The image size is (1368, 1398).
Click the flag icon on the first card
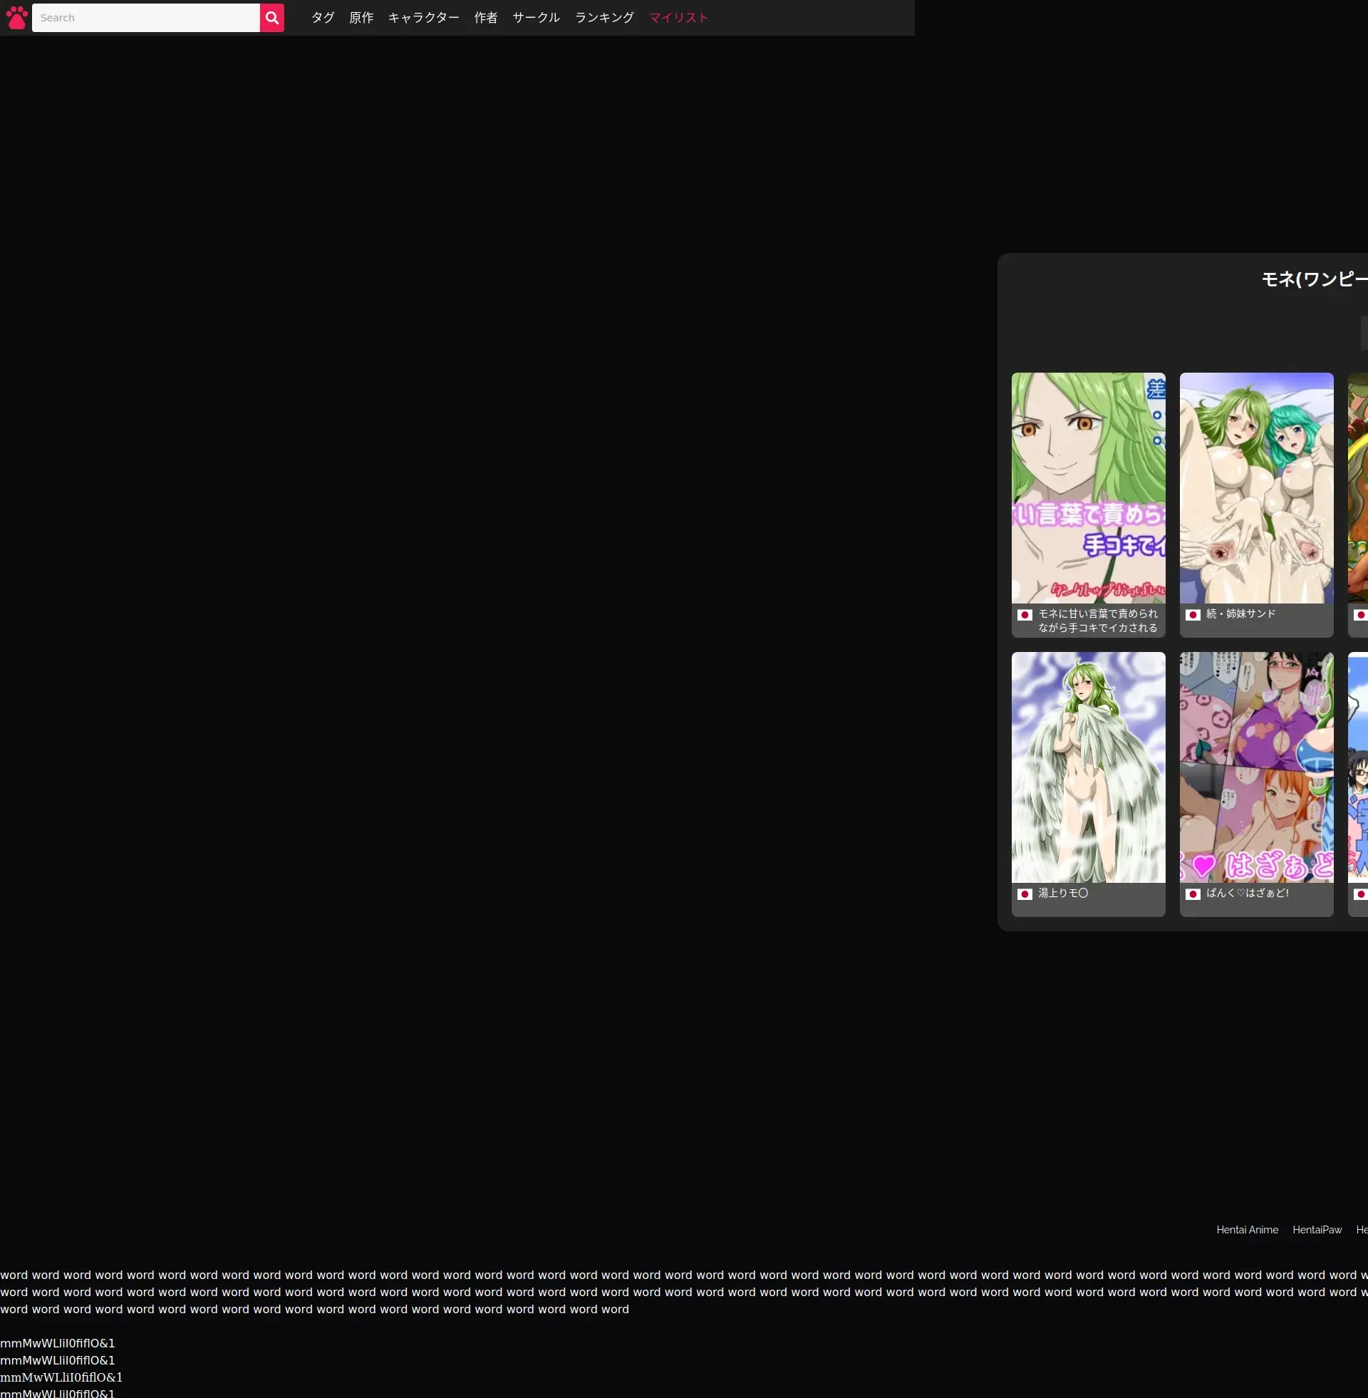(x=1025, y=615)
